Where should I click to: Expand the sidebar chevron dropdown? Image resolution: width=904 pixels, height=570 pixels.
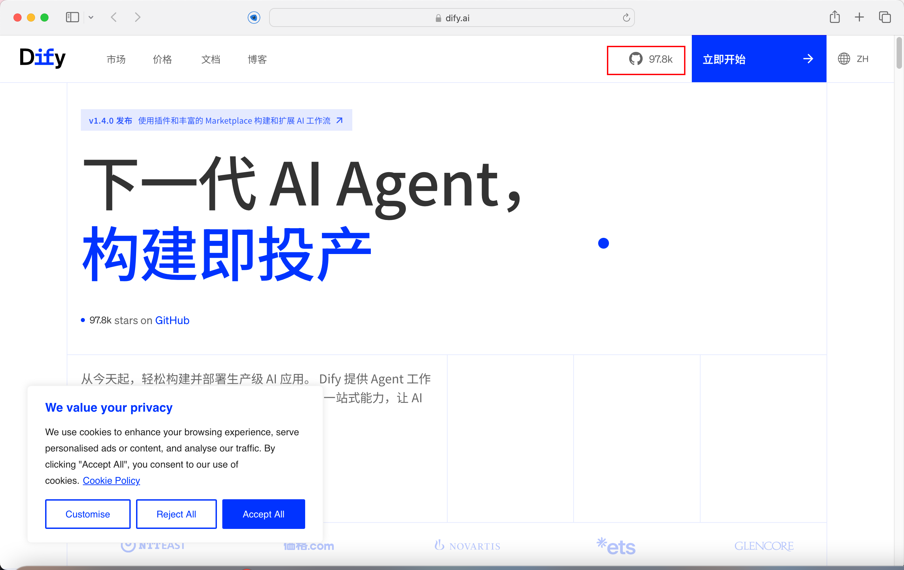(x=91, y=17)
